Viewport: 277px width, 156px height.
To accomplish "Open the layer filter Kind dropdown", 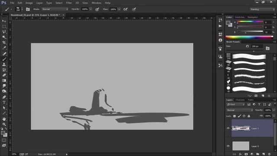I will point(235,104).
